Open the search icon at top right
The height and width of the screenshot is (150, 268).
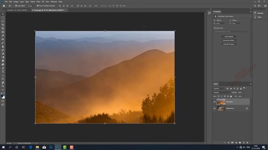(x=255, y=6)
